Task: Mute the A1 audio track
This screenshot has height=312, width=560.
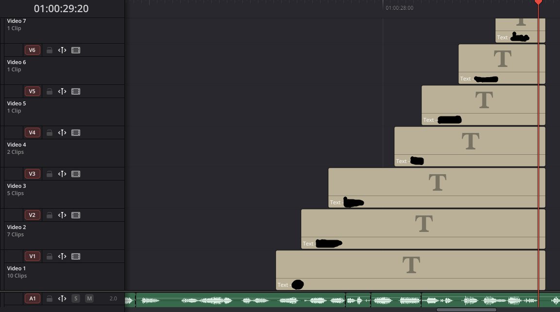Action: (x=89, y=298)
